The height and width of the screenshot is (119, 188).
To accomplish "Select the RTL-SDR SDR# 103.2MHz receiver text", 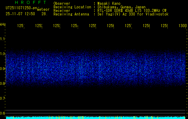I will pos(132,11).
